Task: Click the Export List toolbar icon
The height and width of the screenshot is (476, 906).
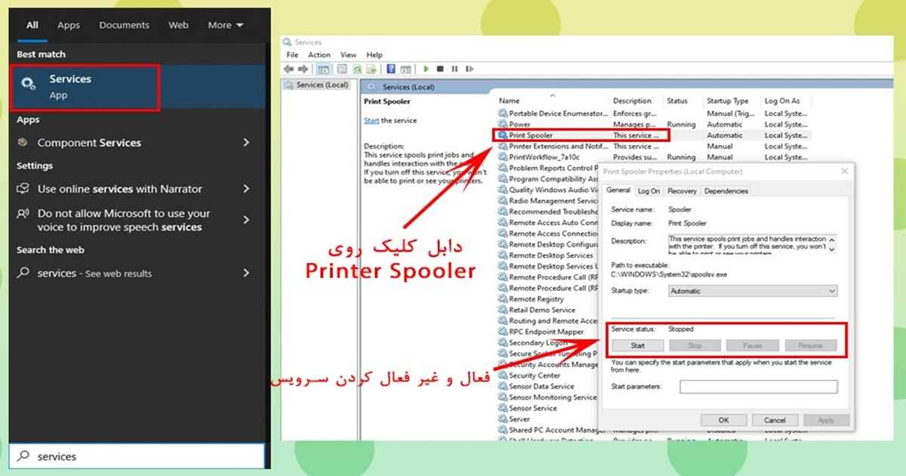Action: point(371,69)
